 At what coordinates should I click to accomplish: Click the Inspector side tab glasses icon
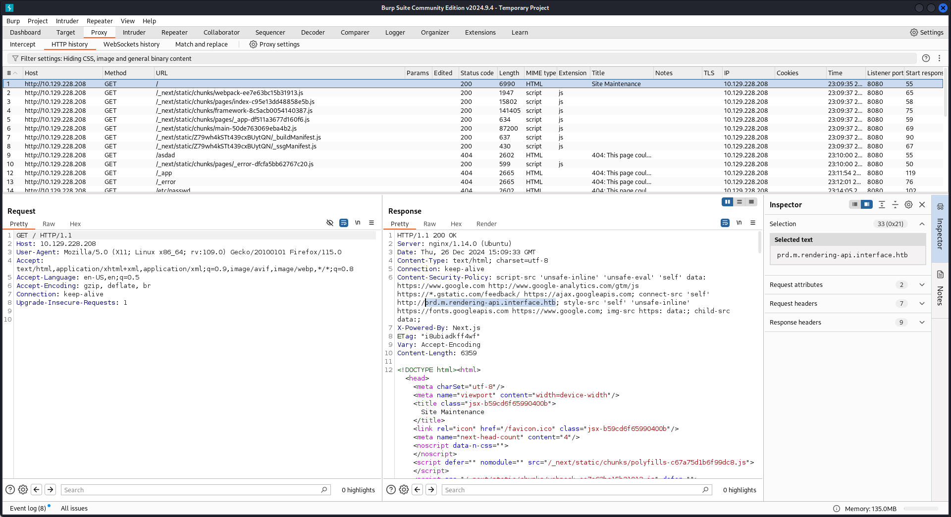pyautogui.click(x=940, y=206)
